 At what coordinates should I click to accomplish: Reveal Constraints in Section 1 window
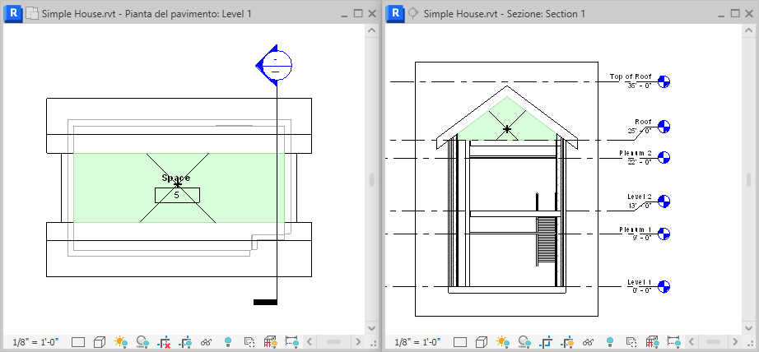[673, 342]
